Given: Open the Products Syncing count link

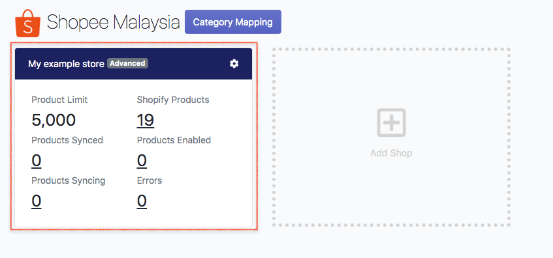Looking at the screenshot, I should (x=37, y=201).
